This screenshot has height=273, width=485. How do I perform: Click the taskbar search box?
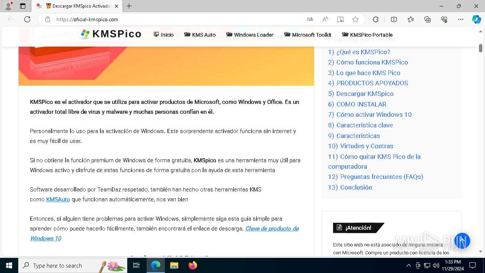click(x=73, y=265)
